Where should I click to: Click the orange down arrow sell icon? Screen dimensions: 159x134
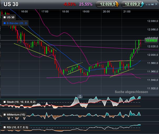tap(117, 4)
